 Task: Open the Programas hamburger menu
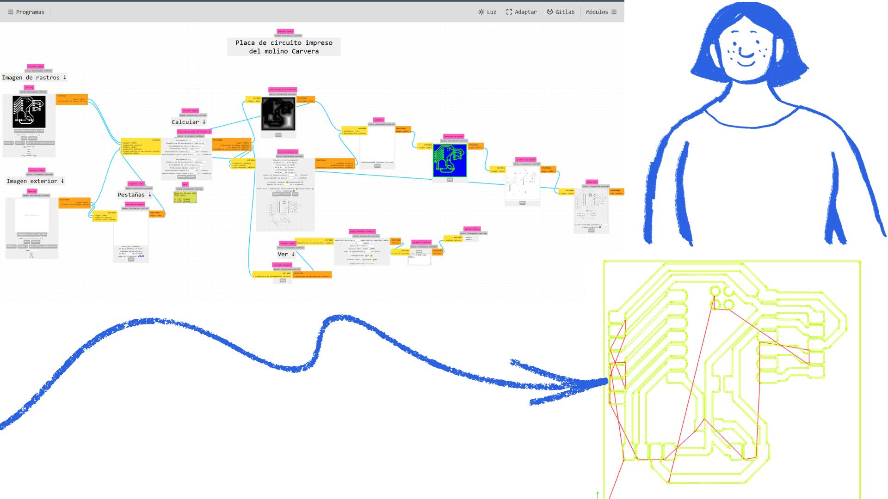click(10, 12)
